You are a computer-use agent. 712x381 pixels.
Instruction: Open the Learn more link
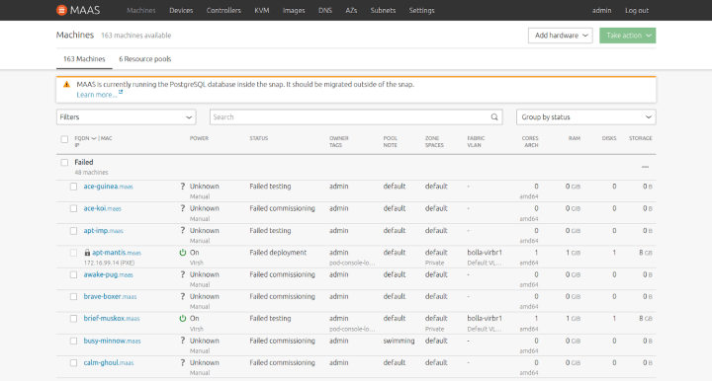tap(97, 95)
